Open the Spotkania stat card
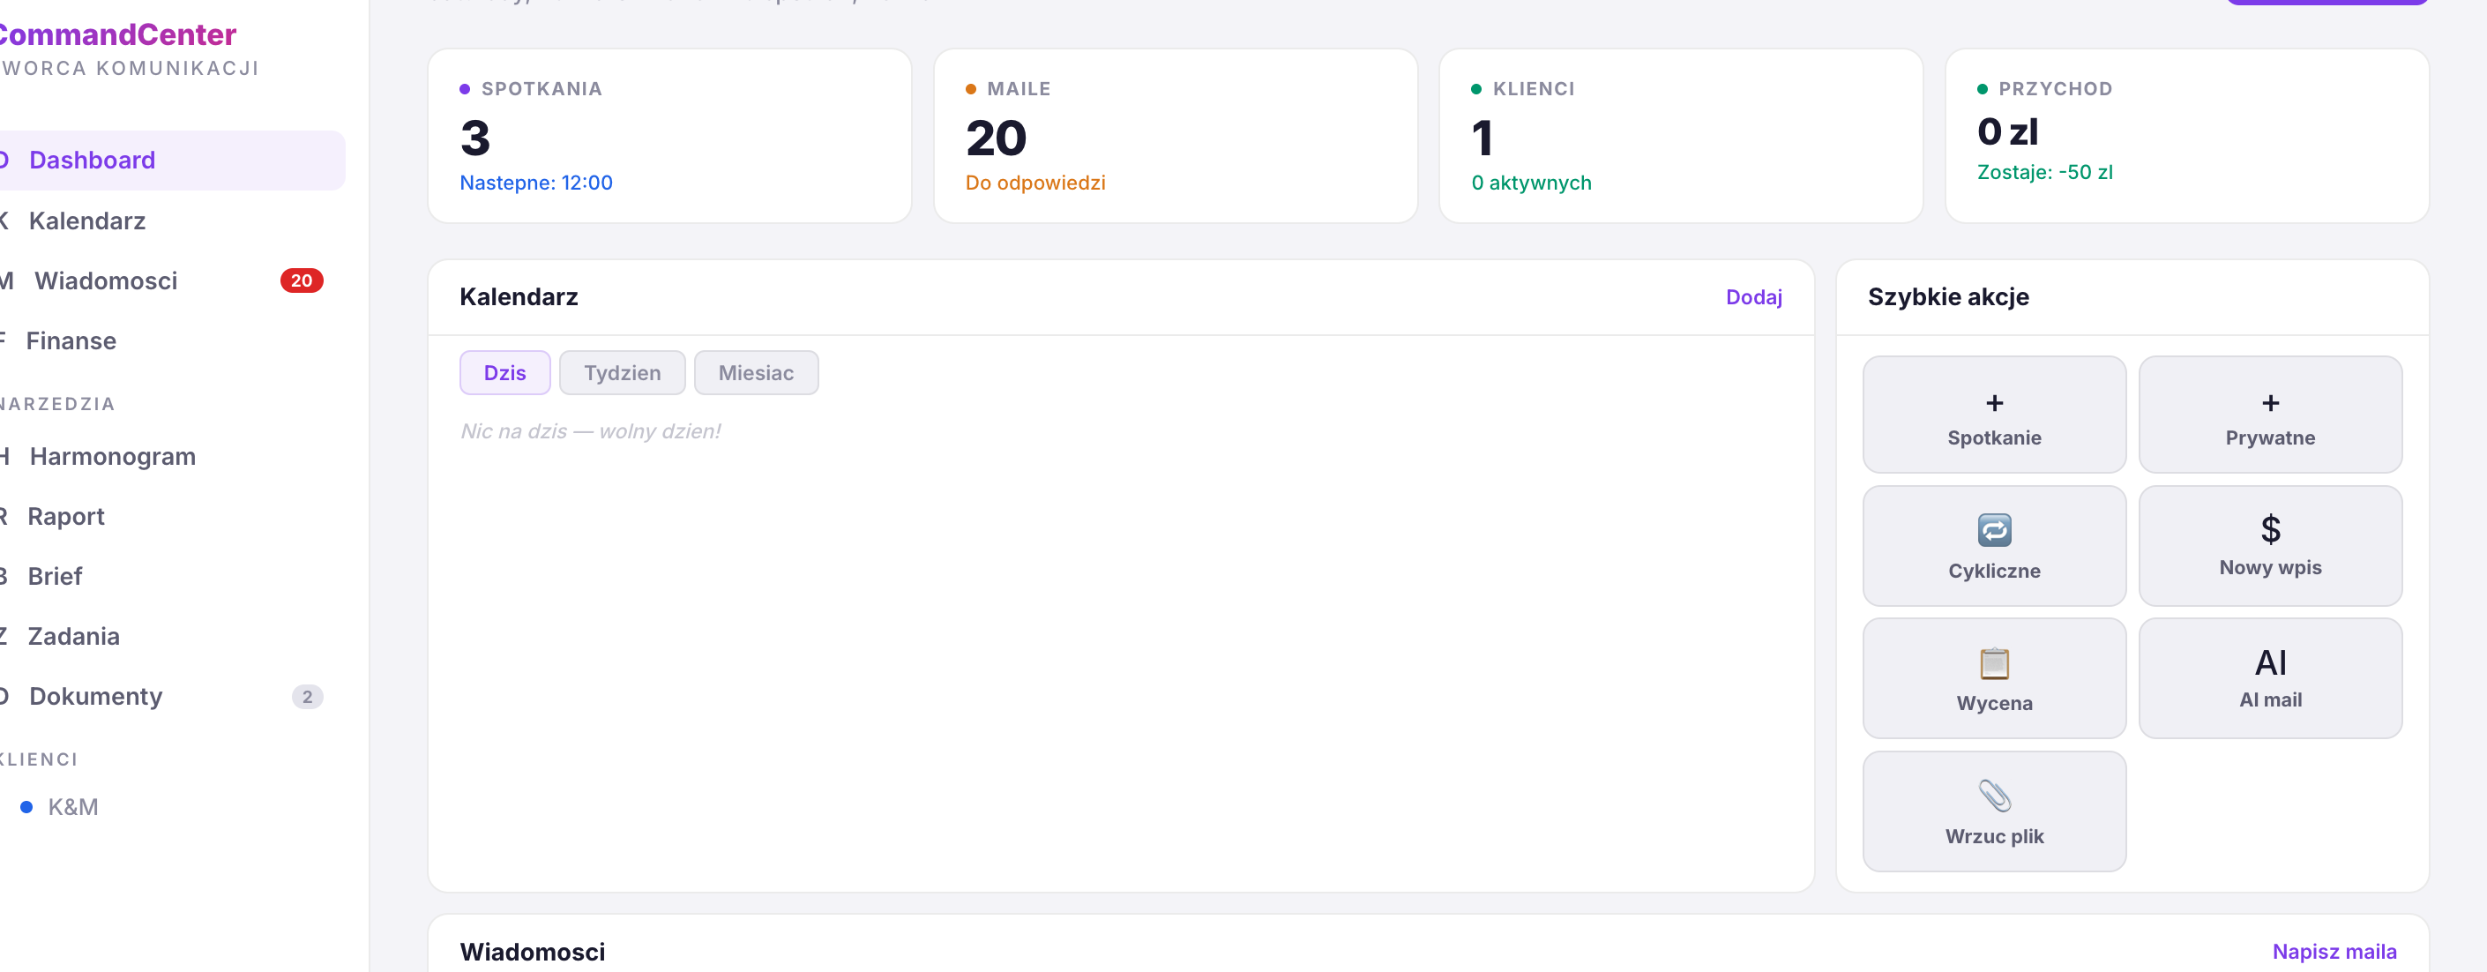This screenshot has width=2487, height=972. (x=670, y=136)
